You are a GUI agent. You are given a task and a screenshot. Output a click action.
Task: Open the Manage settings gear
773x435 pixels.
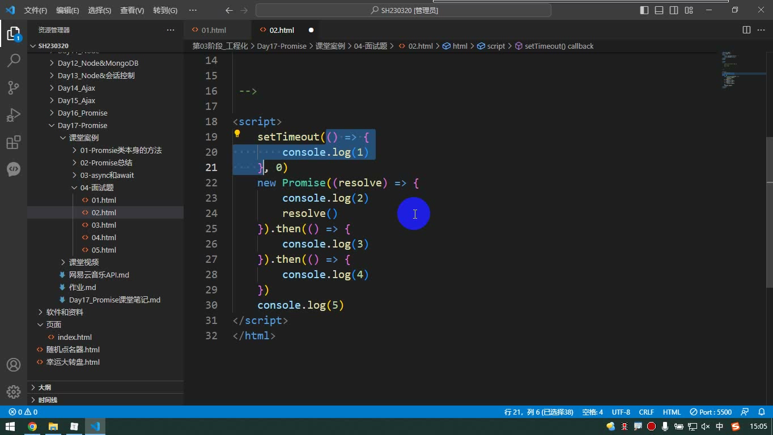click(14, 391)
